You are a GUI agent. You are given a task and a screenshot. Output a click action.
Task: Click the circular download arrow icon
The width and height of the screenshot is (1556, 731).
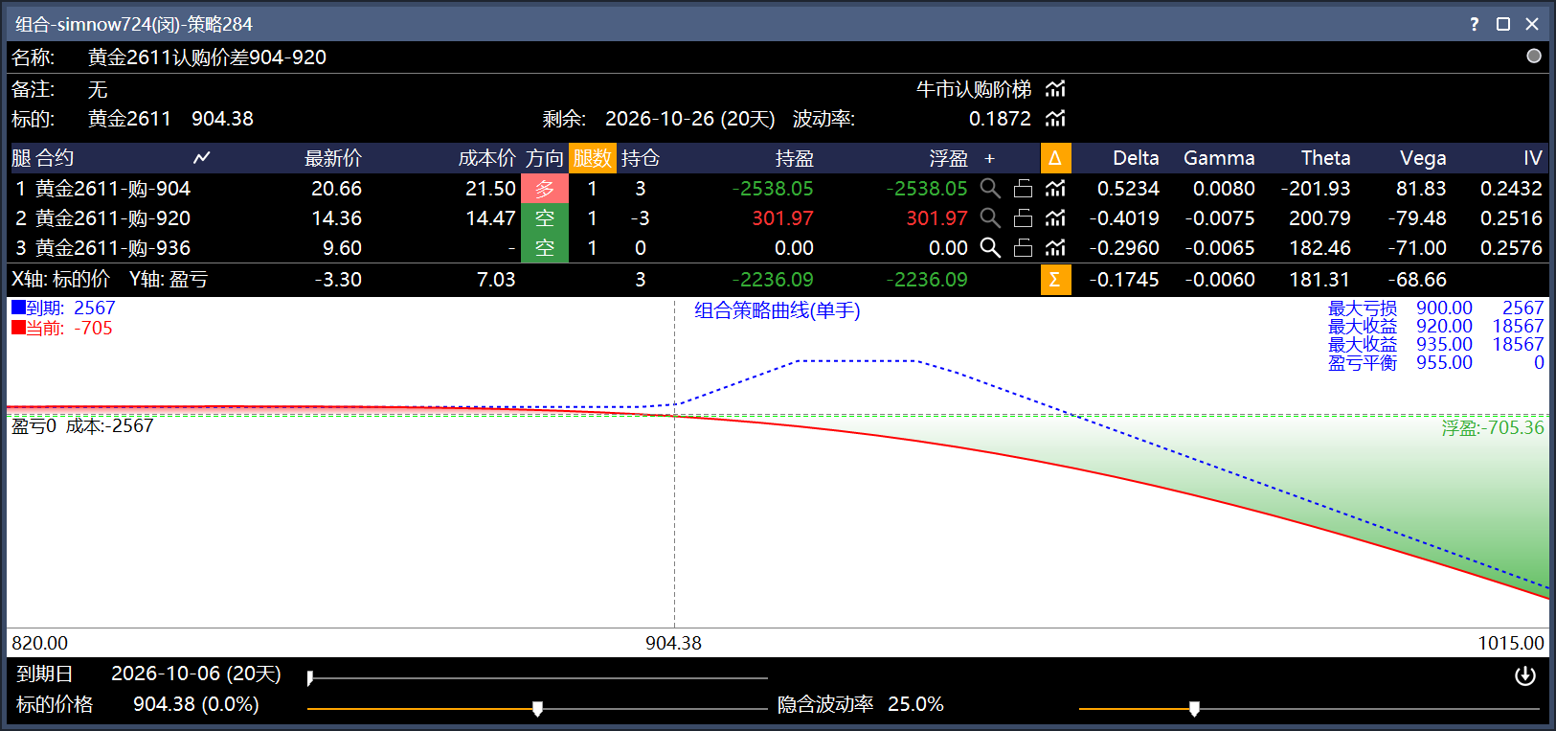1525,675
